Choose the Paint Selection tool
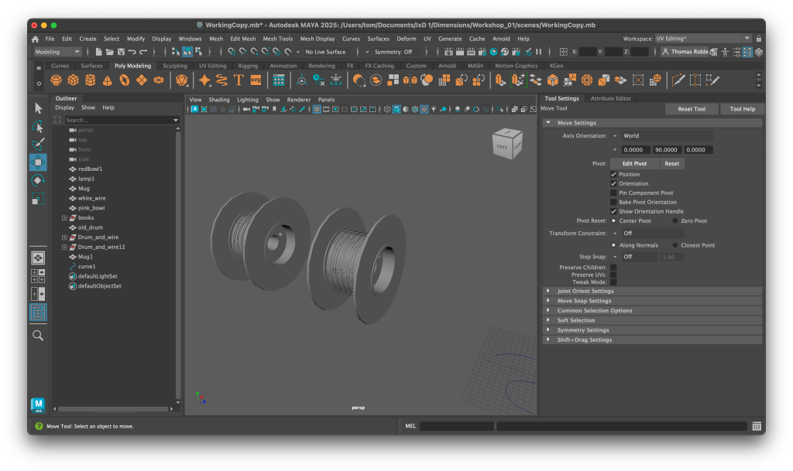This screenshot has height=471, width=793. (38, 145)
